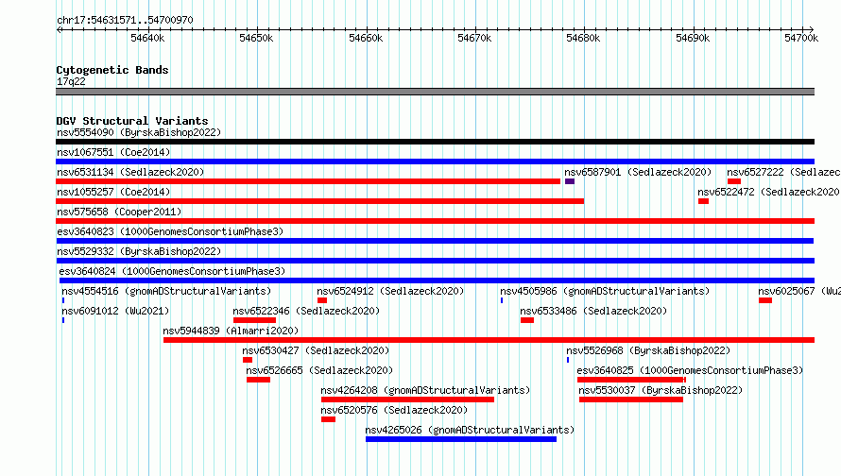Select the nsv6522472 (Sedlazeck2020) label
This screenshot has width=841, height=476.
[768, 192]
